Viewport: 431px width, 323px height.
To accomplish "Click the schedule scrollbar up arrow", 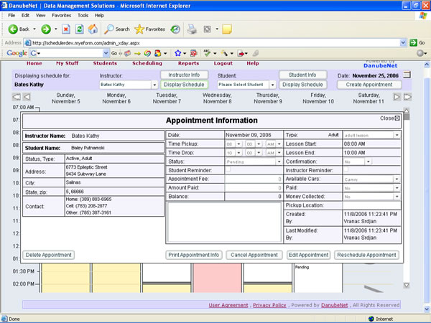I will 407,110.
